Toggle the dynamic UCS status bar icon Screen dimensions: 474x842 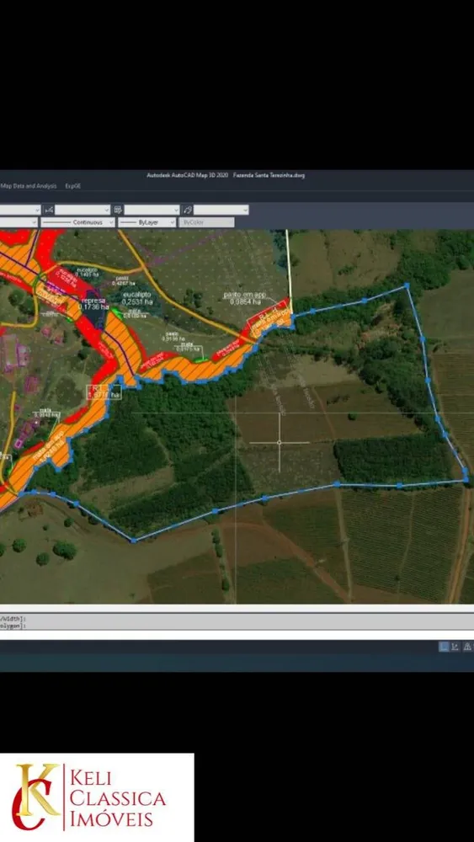coord(455,647)
